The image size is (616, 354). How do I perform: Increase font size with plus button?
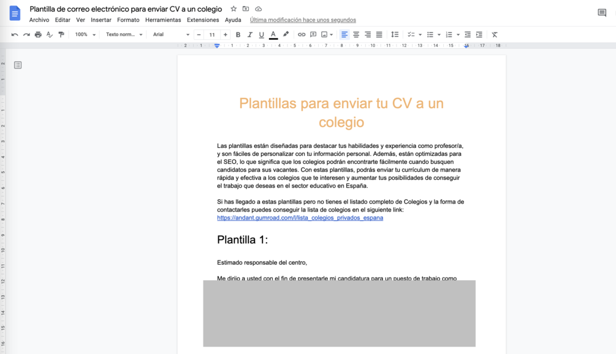(x=225, y=34)
